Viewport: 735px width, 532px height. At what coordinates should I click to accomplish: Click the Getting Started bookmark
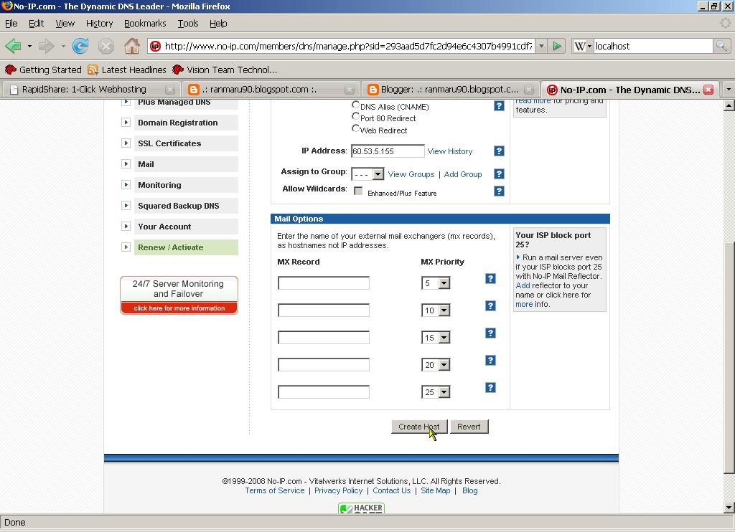pyautogui.click(x=43, y=70)
